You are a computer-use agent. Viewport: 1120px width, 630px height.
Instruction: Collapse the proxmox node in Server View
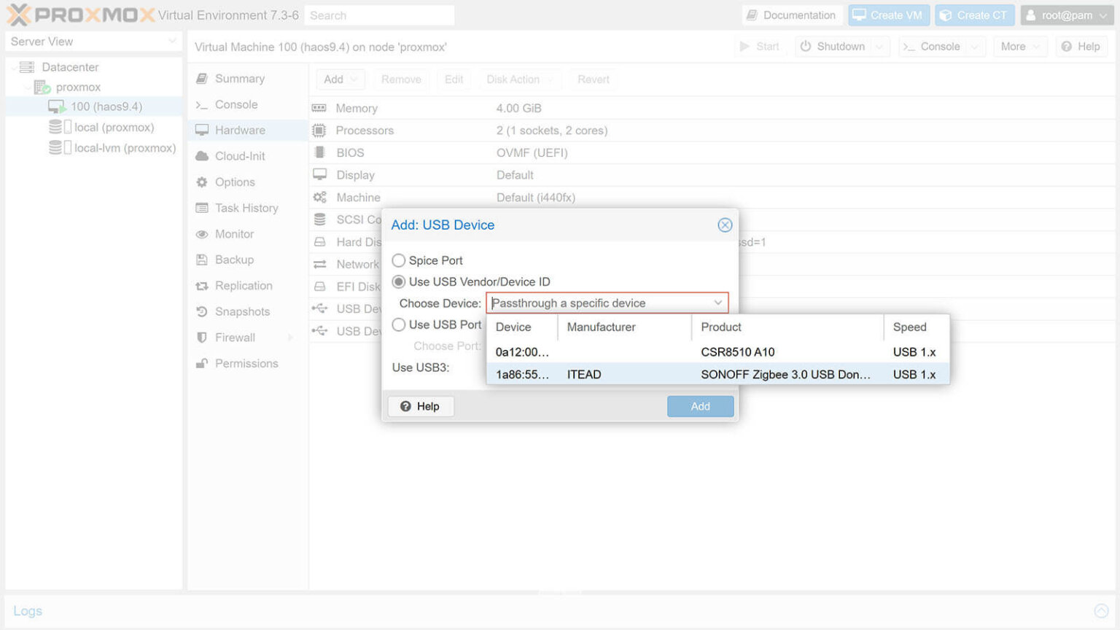[x=28, y=87]
